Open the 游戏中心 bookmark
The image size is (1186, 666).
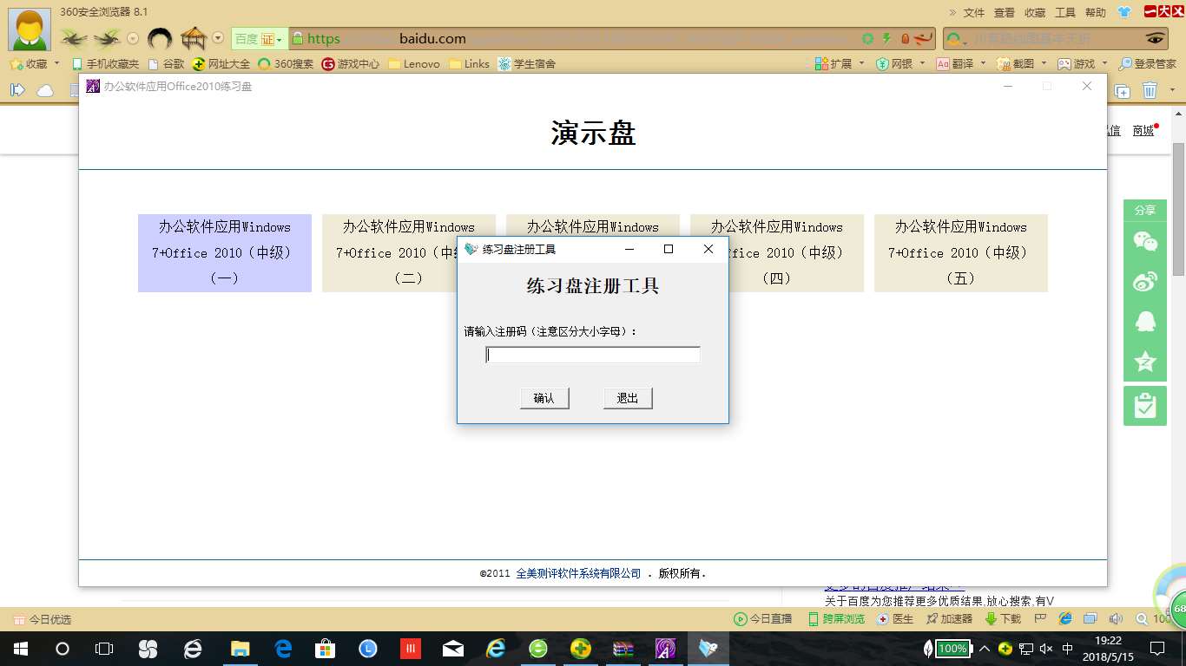pyautogui.click(x=351, y=63)
